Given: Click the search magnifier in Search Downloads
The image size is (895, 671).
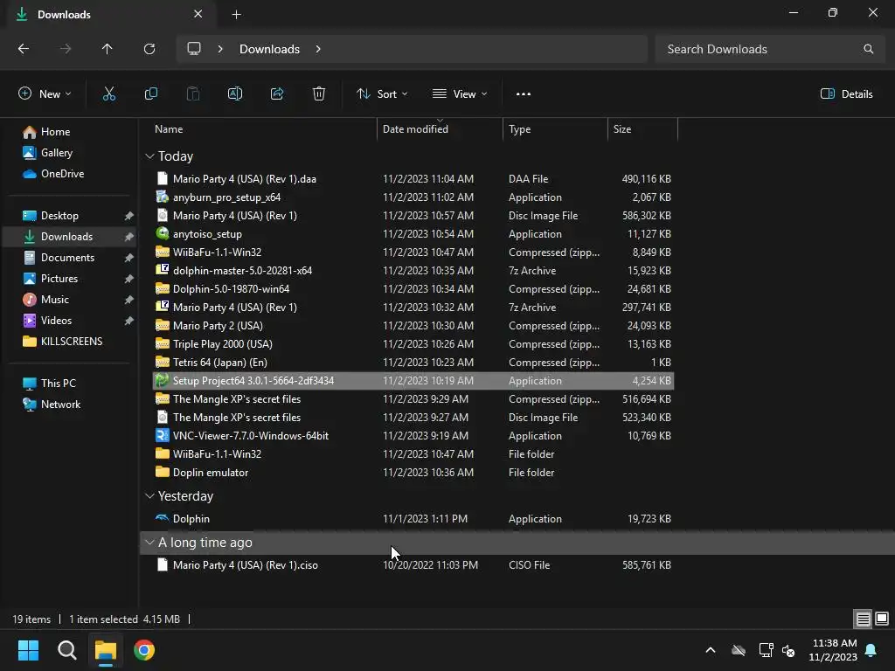Looking at the screenshot, I should 868,49.
